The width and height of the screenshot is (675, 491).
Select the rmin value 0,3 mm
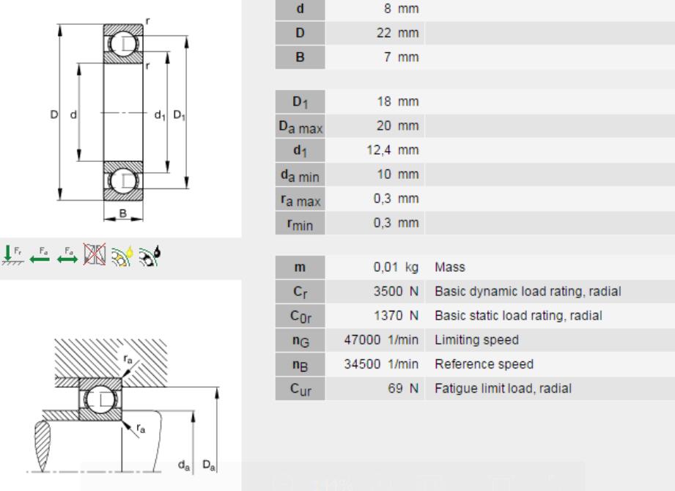tap(396, 223)
